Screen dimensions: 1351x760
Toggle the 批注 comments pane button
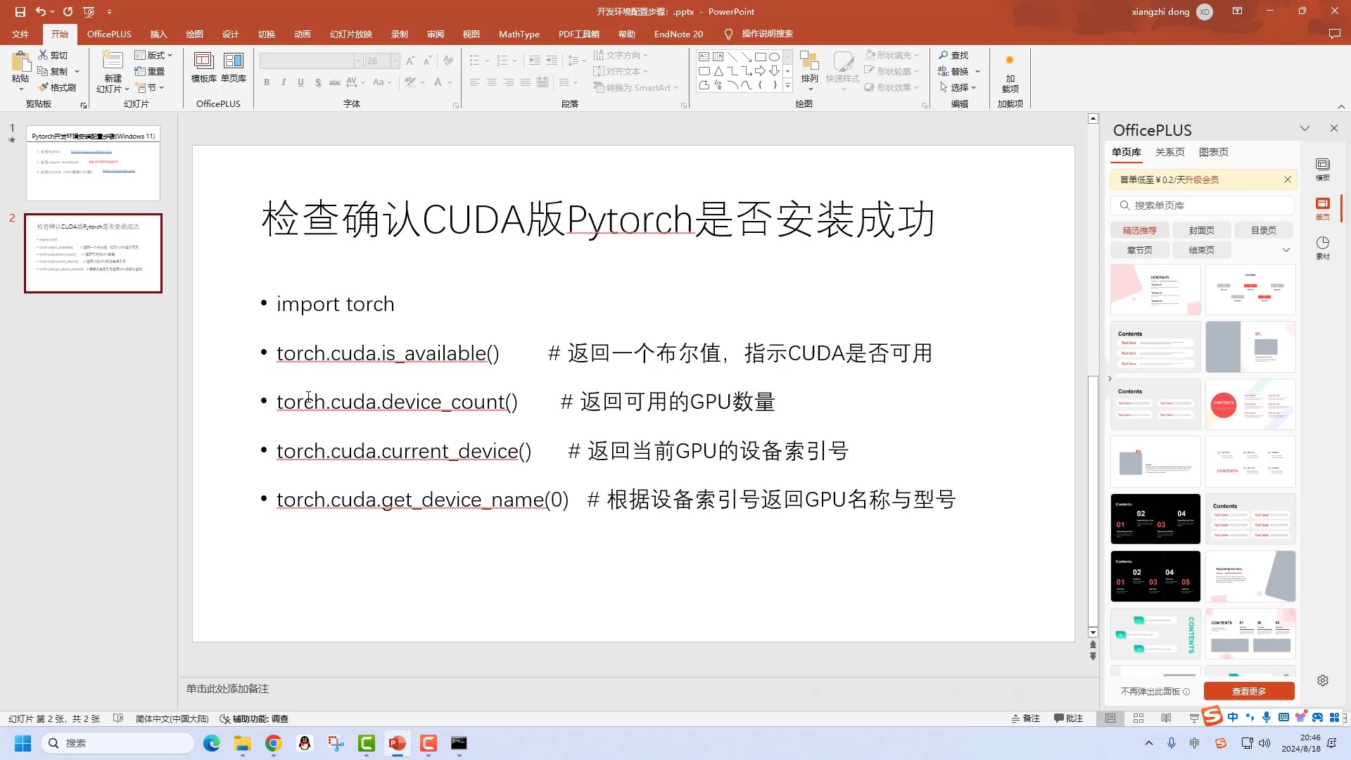click(1068, 718)
